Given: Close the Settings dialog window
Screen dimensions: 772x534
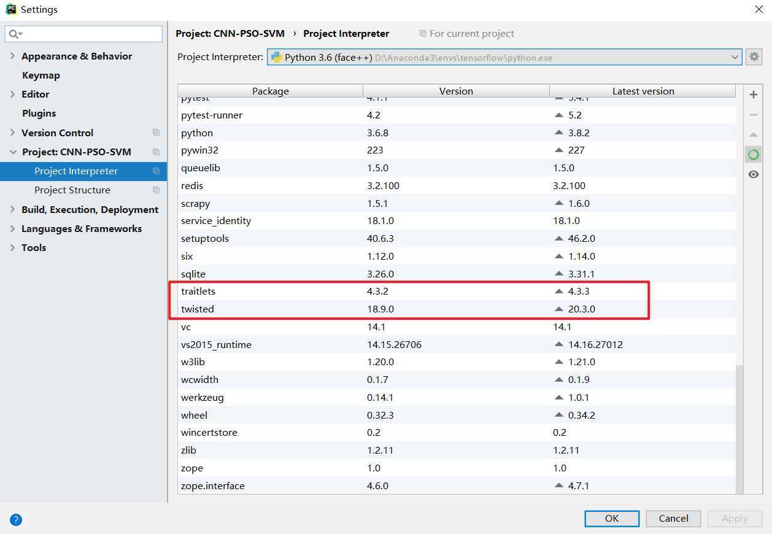Looking at the screenshot, I should point(758,9).
